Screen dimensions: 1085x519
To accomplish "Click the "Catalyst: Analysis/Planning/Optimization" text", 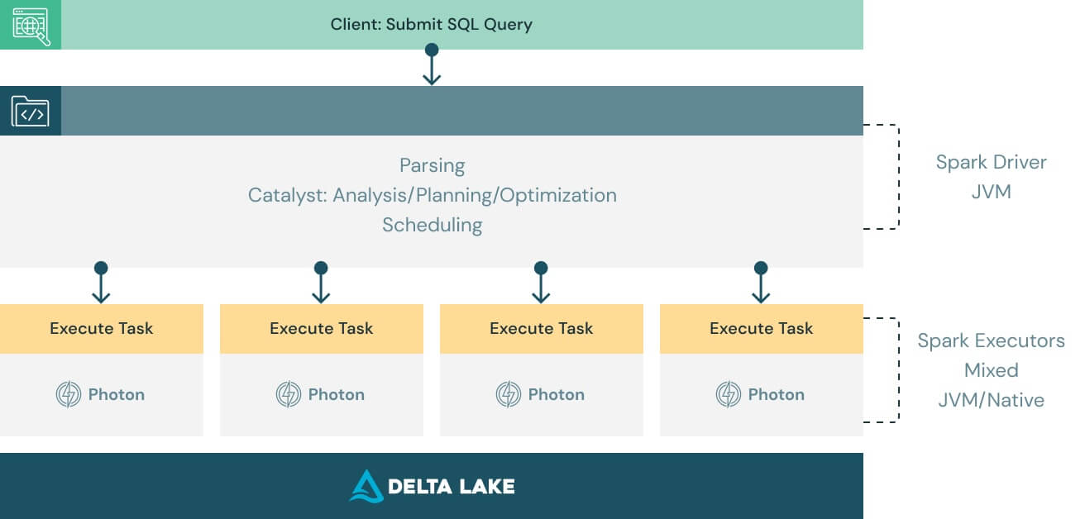I will 433,195.
